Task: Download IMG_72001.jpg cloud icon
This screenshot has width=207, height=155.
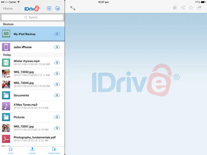Action: [57, 128]
